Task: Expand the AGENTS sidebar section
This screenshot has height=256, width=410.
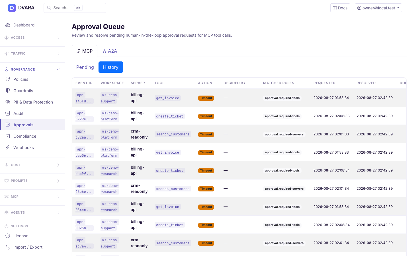Action: (x=32, y=212)
